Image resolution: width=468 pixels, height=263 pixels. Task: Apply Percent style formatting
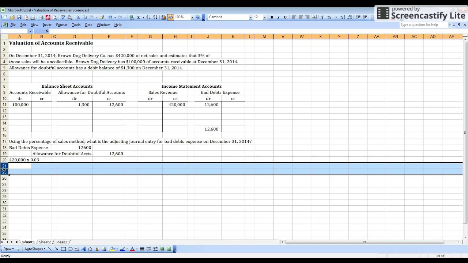329,17
